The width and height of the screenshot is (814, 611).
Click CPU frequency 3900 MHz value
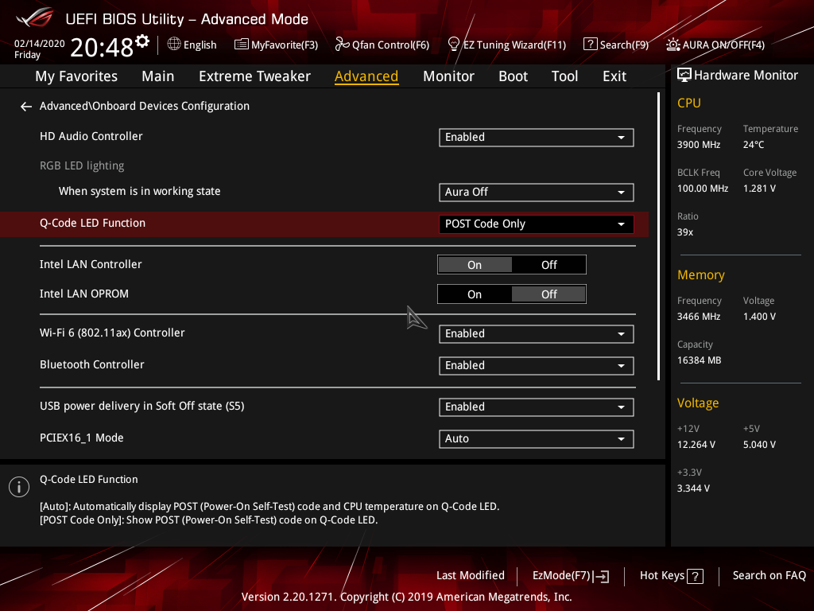(x=698, y=145)
